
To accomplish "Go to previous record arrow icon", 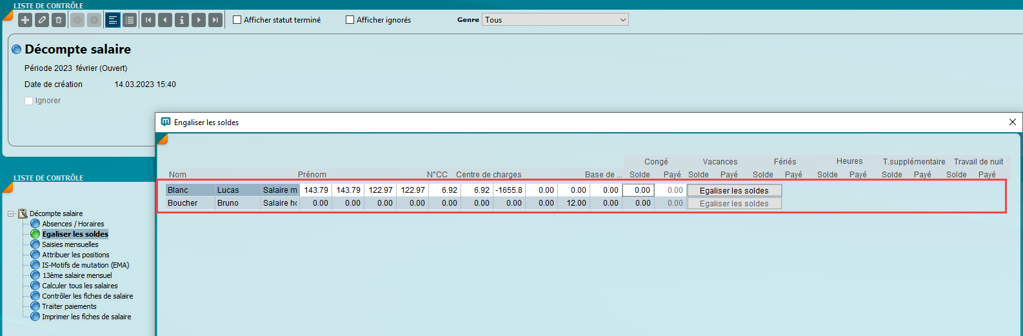I will [165, 20].
